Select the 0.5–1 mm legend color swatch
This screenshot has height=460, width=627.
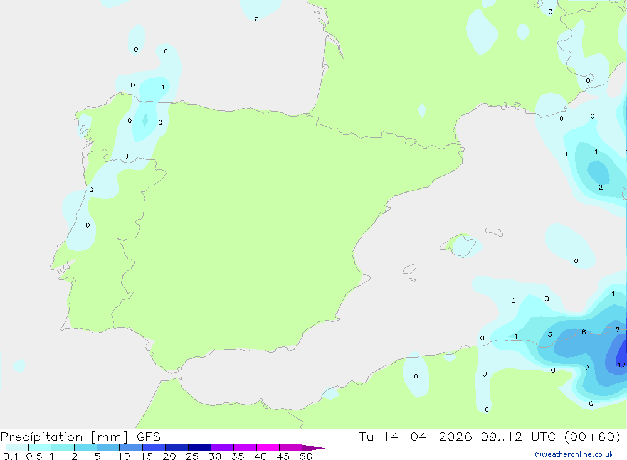pos(40,447)
